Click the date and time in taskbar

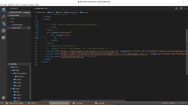coord(168,103)
